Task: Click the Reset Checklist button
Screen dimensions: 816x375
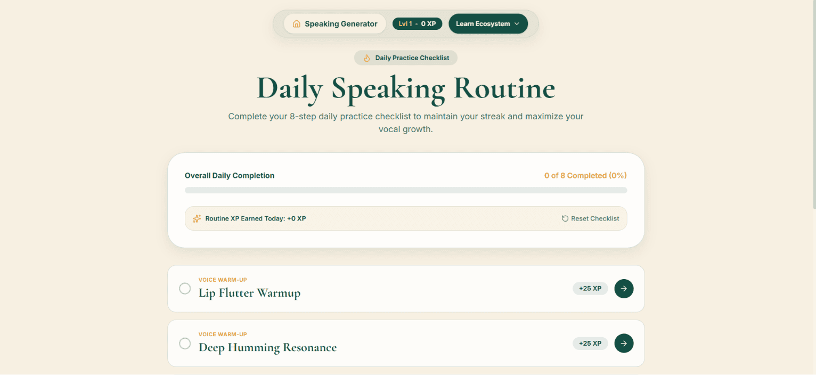Action: coord(590,218)
